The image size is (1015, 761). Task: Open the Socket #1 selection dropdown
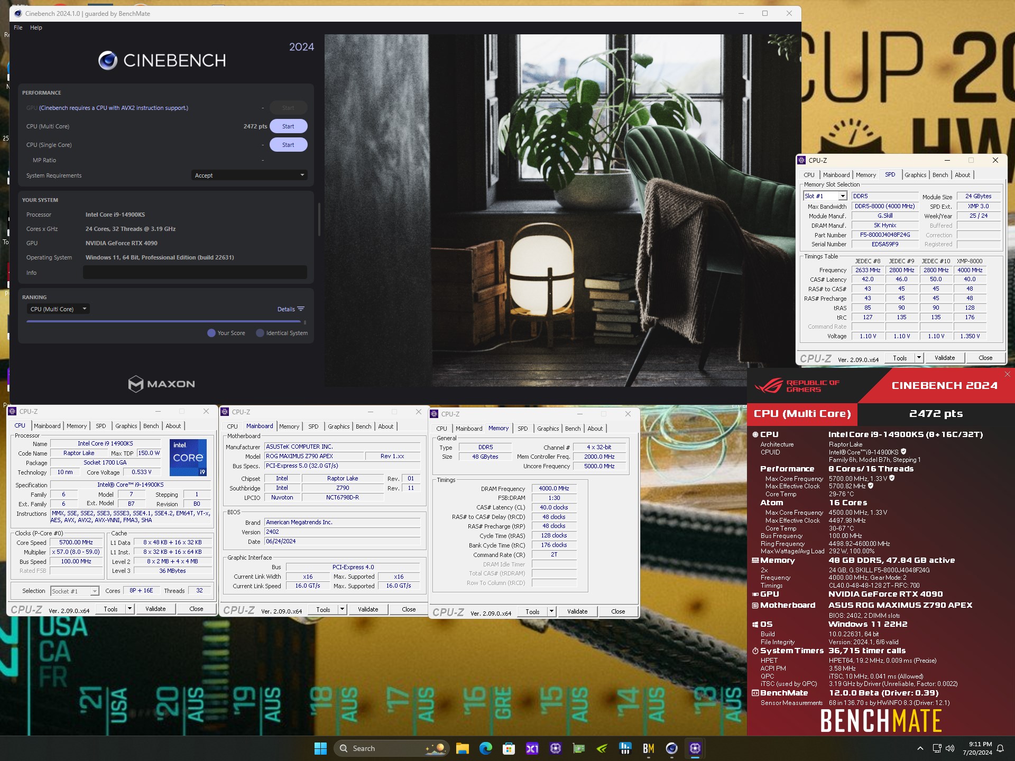pos(75,591)
